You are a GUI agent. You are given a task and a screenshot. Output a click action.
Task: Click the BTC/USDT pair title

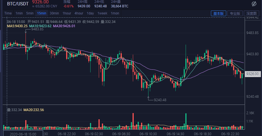pyautogui.click(x=18, y=4)
